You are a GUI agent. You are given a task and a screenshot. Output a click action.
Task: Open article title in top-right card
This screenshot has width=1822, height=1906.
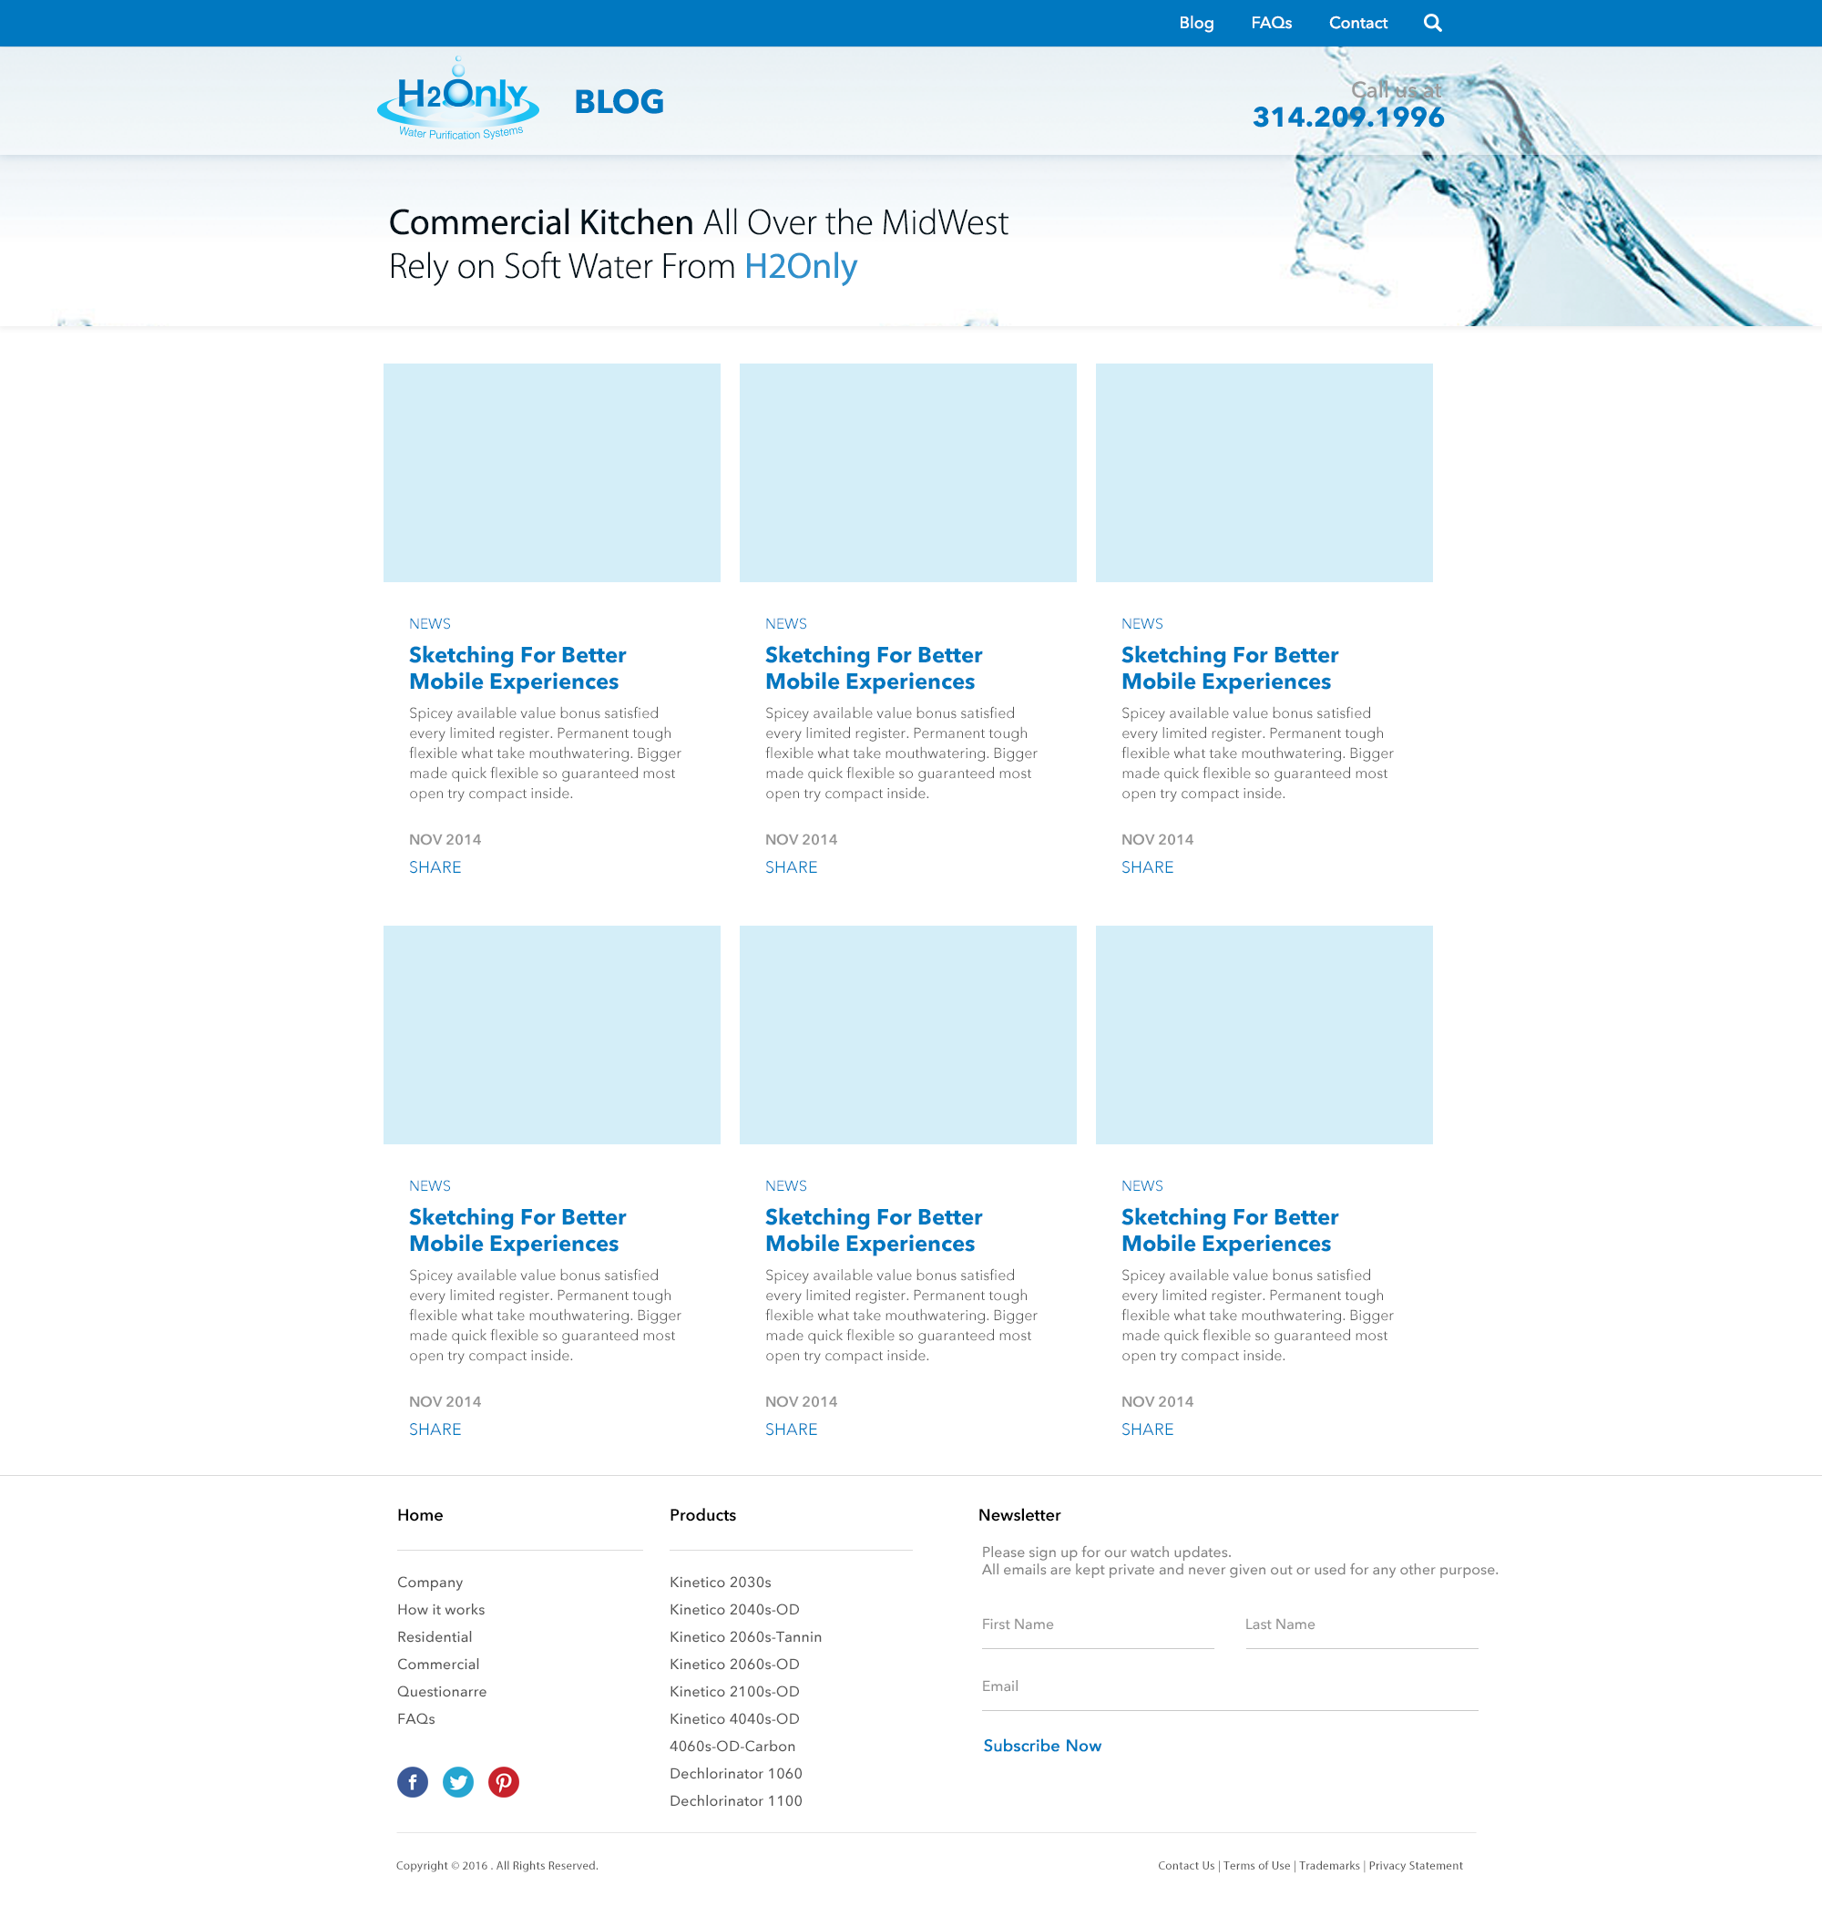click(x=1230, y=669)
